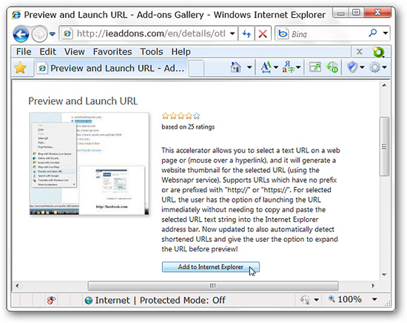The height and width of the screenshot is (323, 407).
Task: Toggle popup blocker status bar icon
Action: point(51,300)
